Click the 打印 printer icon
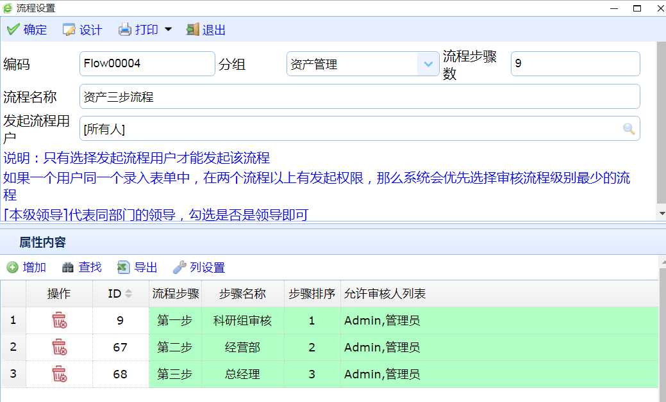This screenshot has height=402, width=666. point(124,29)
